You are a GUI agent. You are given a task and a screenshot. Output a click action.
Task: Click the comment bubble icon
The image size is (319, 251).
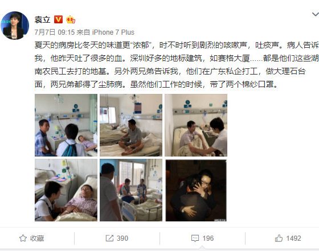pyautogui.click(x=195, y=238)
